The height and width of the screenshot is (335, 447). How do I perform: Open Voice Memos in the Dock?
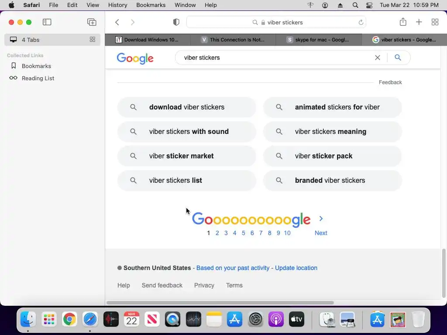coord(111,319)
